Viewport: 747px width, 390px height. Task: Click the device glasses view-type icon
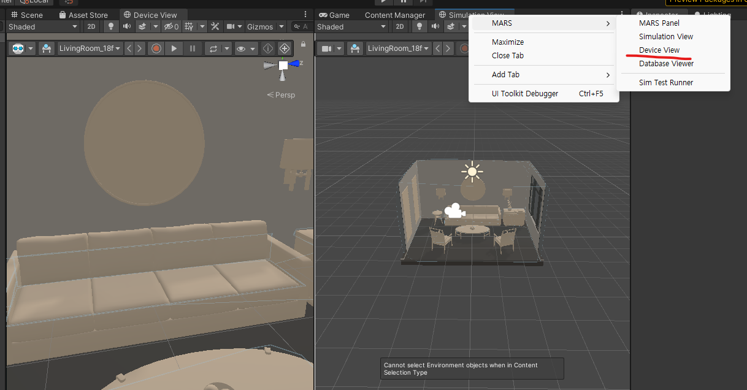click(x=18, y=48)
